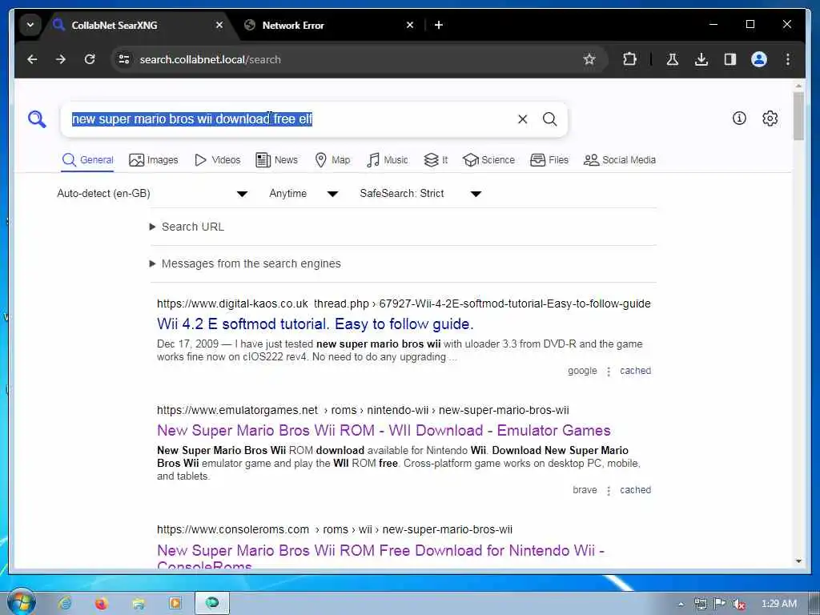Switch to It category
Viewport: 820px width, 615px height.
[x=436, y=160]
